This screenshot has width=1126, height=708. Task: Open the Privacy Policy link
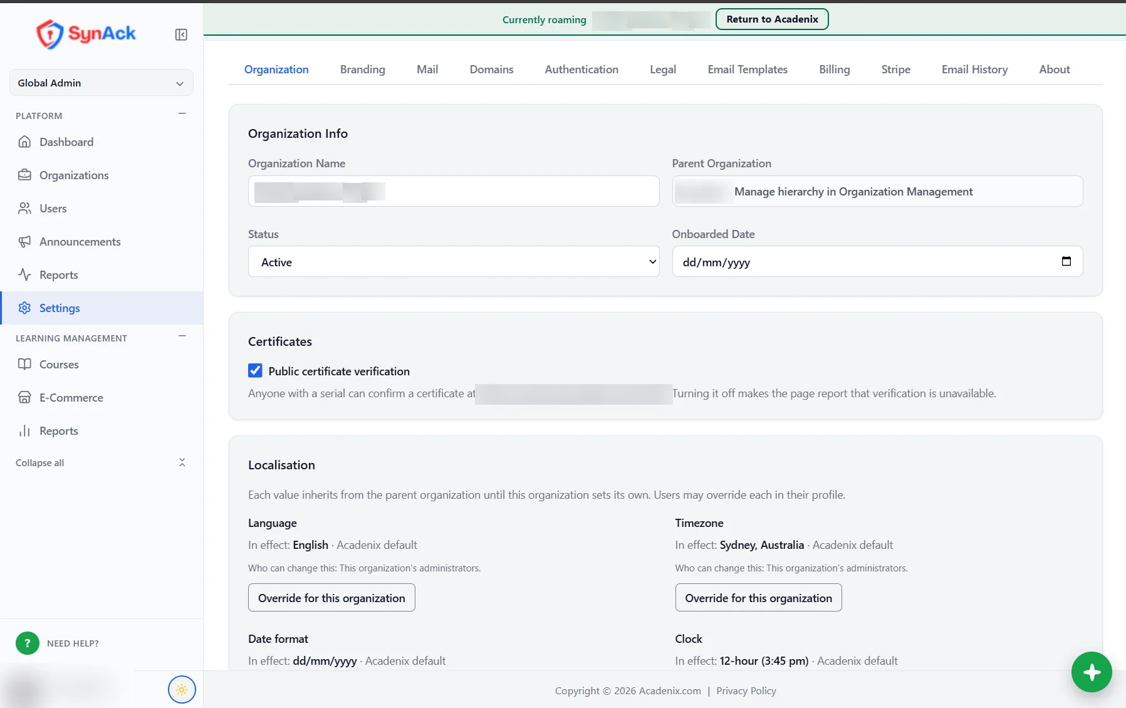(x=746, y=690)
